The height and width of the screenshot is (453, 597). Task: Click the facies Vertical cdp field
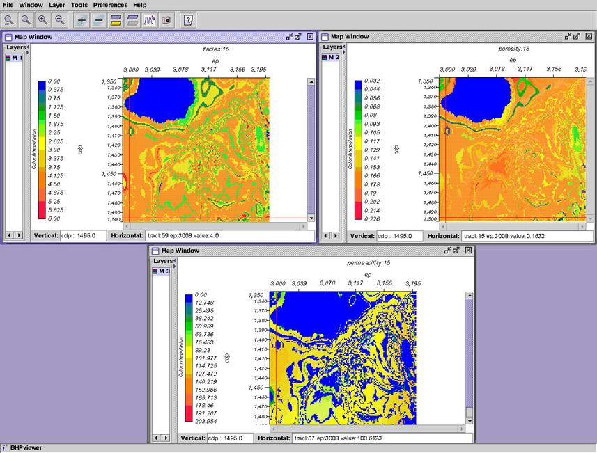coord(84,236)
